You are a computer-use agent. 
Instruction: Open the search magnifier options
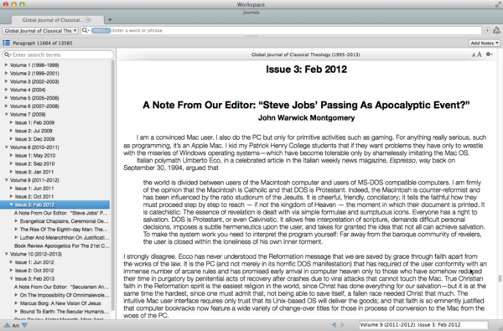click(86, 30)
